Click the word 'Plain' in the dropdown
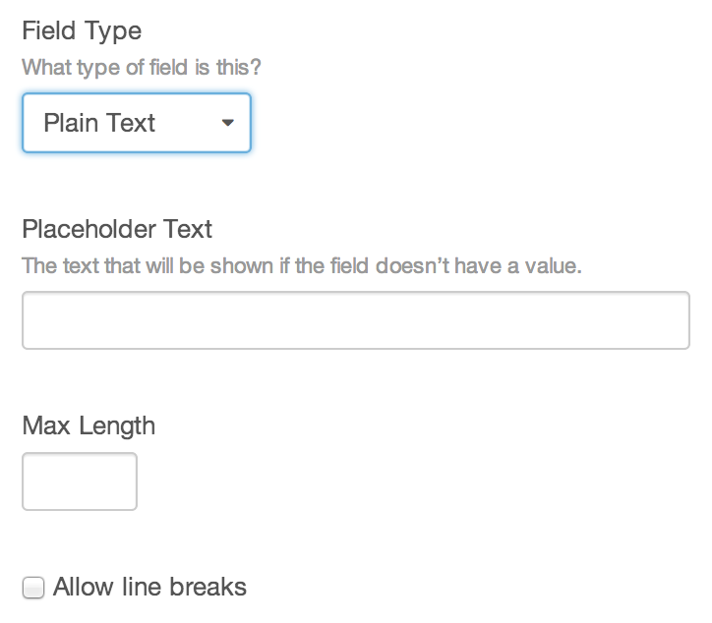 [70, 124]
